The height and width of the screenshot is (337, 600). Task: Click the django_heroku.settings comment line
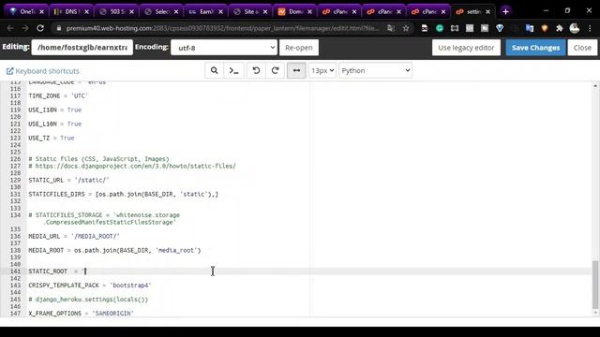88,300
